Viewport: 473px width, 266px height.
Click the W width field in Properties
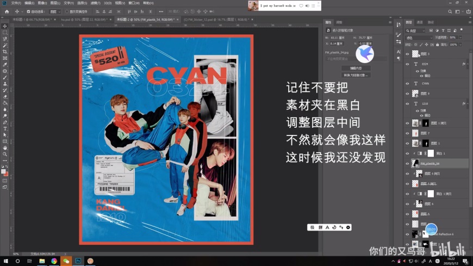point(338,38)
